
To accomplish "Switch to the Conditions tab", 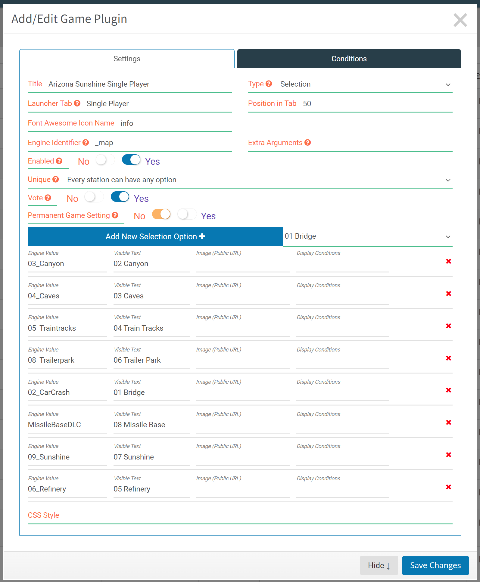I will point(349,59).
